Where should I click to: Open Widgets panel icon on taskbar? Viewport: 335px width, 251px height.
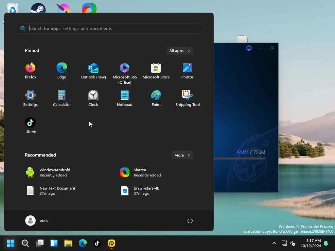click(x=54, y=243)
